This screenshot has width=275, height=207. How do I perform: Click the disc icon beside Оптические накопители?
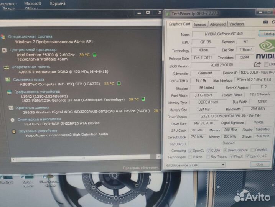[12, 120]
